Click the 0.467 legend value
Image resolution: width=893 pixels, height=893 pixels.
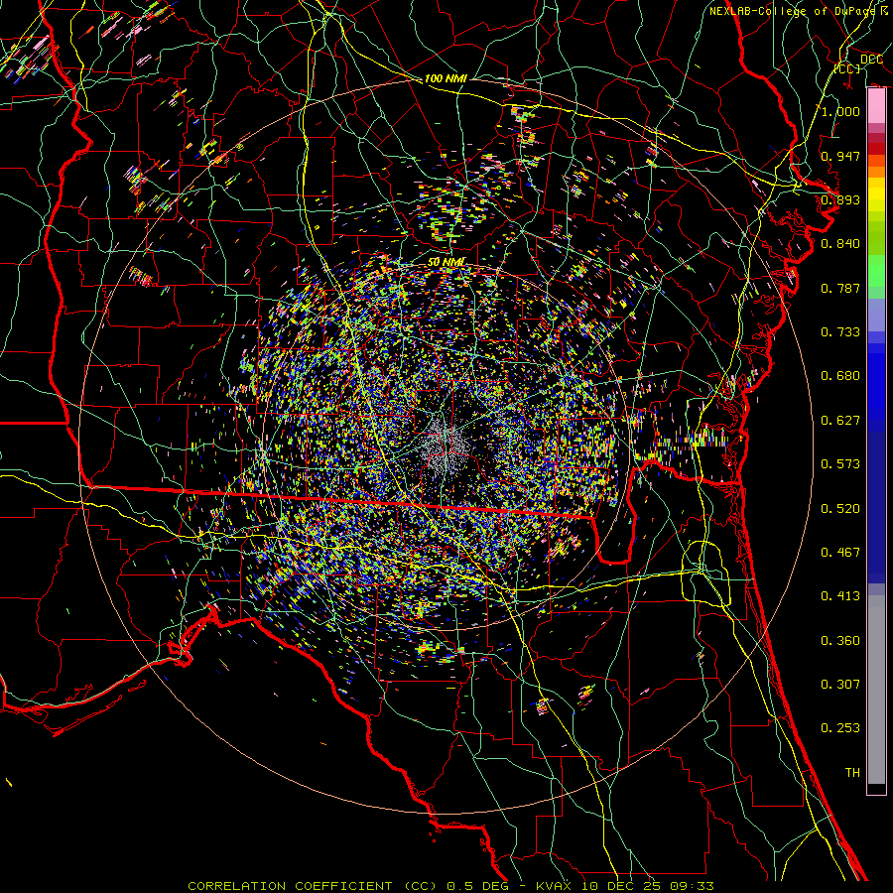840,553
